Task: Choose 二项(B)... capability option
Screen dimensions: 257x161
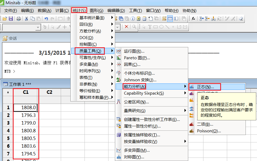Action: coord(217,124)
